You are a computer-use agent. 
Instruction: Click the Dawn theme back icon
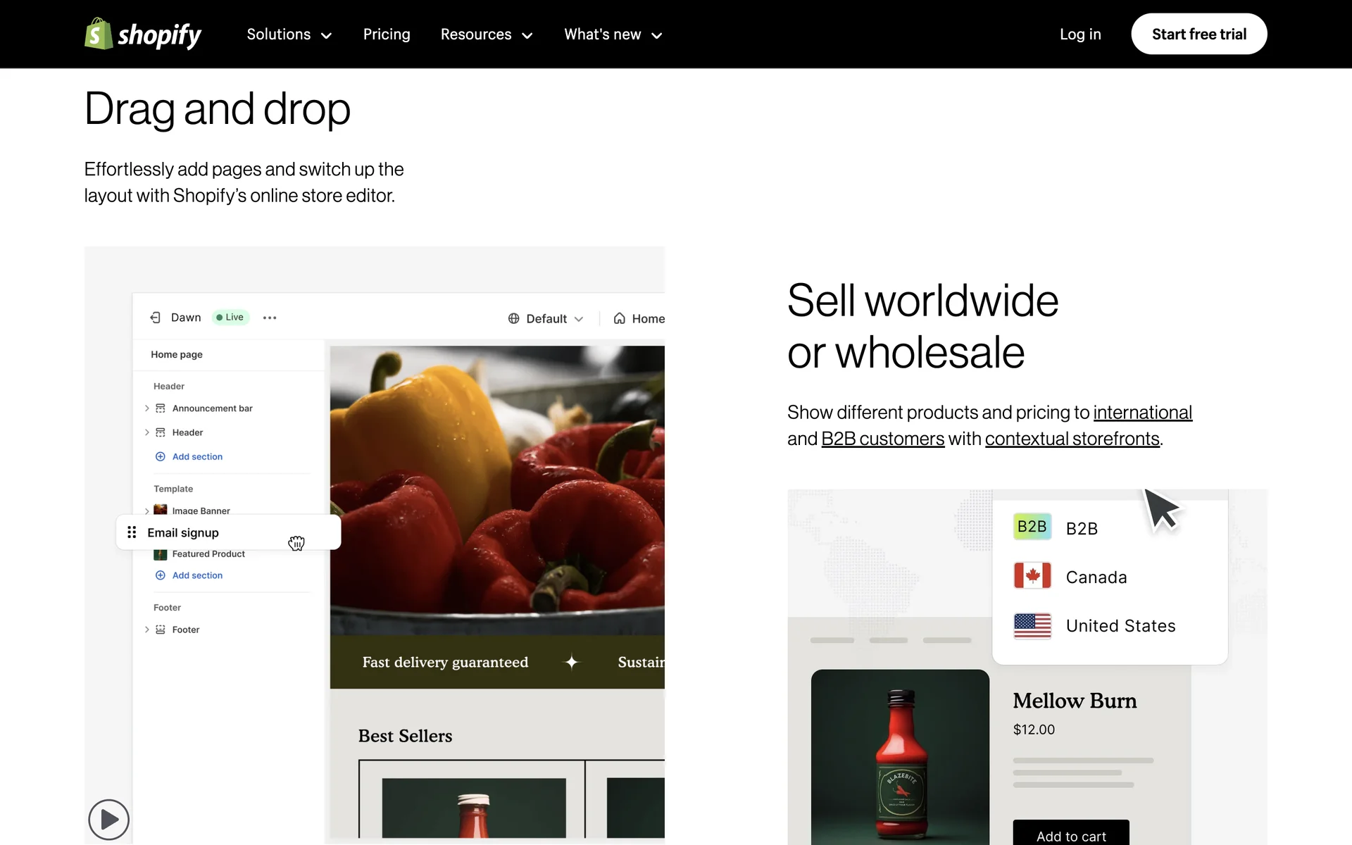click(x=156, y=318)
